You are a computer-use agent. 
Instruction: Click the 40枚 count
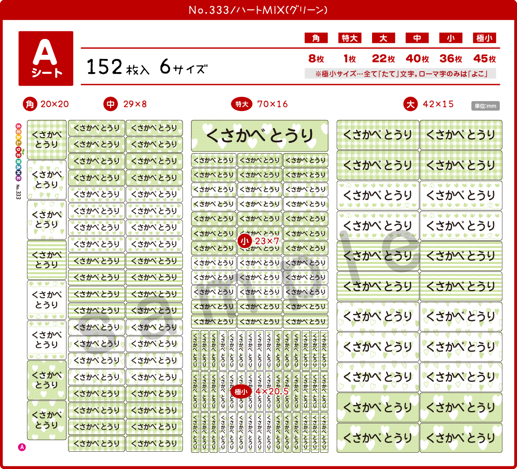pos(417,59)
